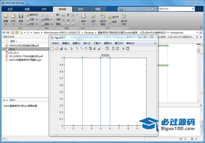This screenshot has height=143, width=205.
Task: Click the Desktop segment in the address path
Action: tap(89, 32)
